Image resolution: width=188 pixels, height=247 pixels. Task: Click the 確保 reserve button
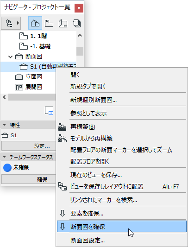(29, 179)
